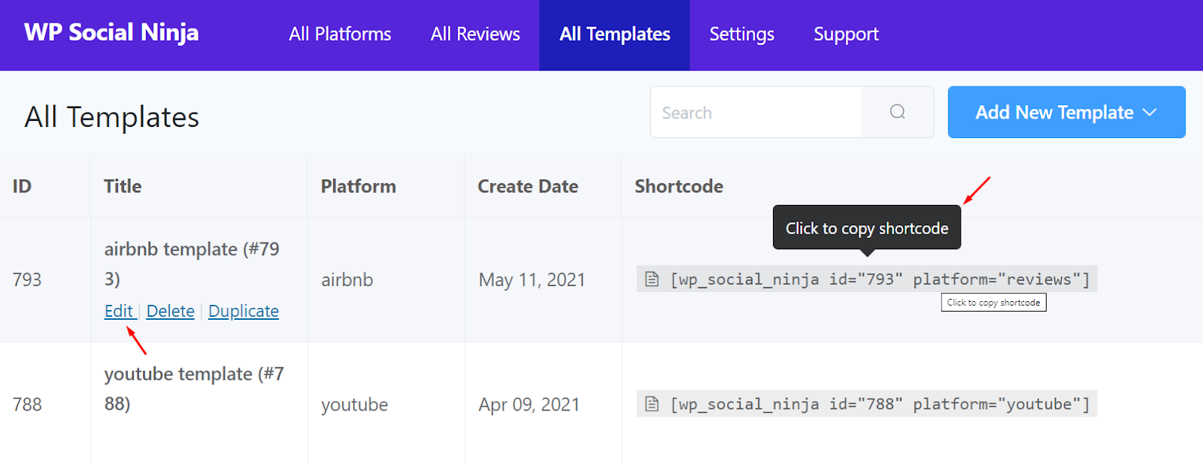
Task: Open the Support page
Action: coord(846,35)
